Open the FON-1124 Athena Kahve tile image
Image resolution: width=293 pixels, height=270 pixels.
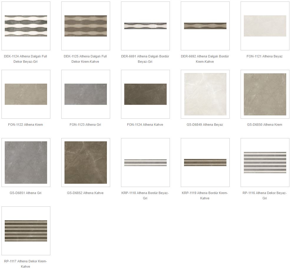pos(145,94)
